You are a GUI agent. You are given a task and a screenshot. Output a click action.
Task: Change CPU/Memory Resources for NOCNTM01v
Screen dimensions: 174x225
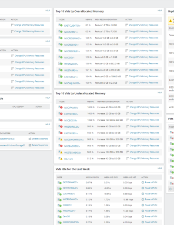pyautogui.click(x=144, y=31)
